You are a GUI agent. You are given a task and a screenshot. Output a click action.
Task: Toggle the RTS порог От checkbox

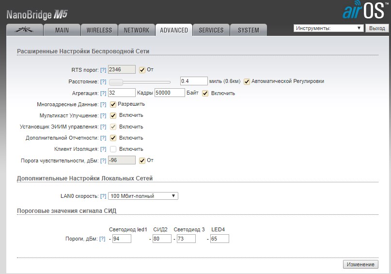[x=142, y=70]
